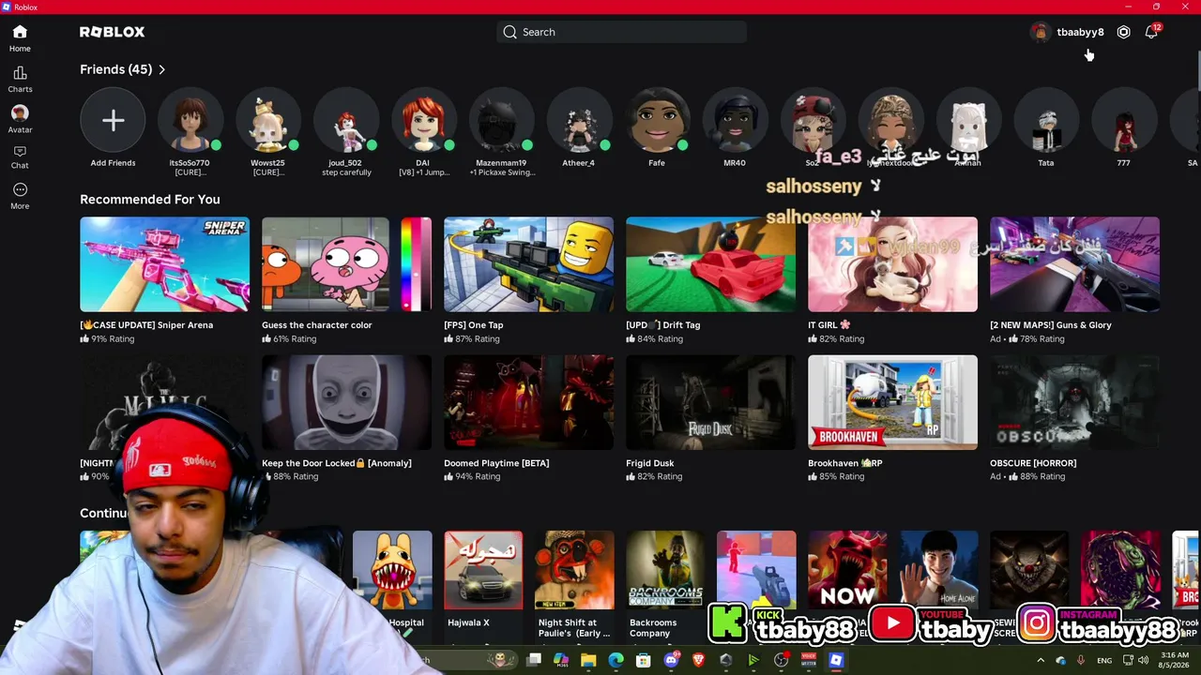Click the OneDrive cloud tray icon
Screen dimensions: 1201x675
tap(1061, 660)
